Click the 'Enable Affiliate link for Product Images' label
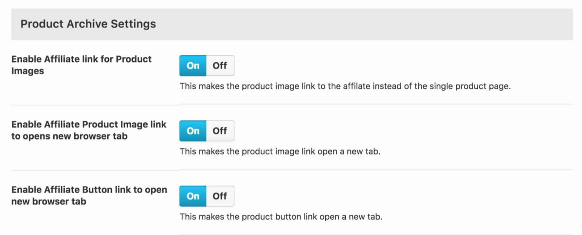 [x=82, y=65]
